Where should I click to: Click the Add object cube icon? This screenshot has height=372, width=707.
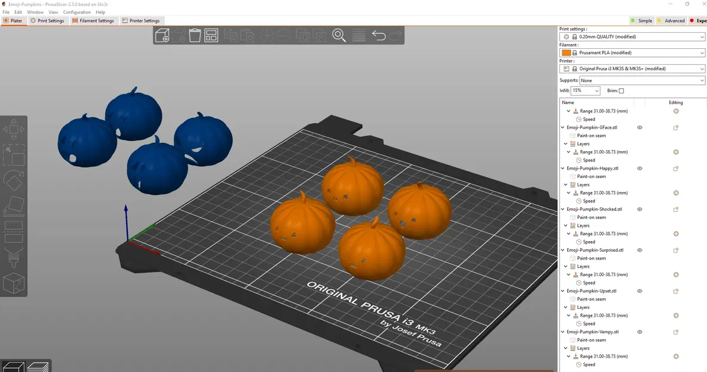point(162,35)
